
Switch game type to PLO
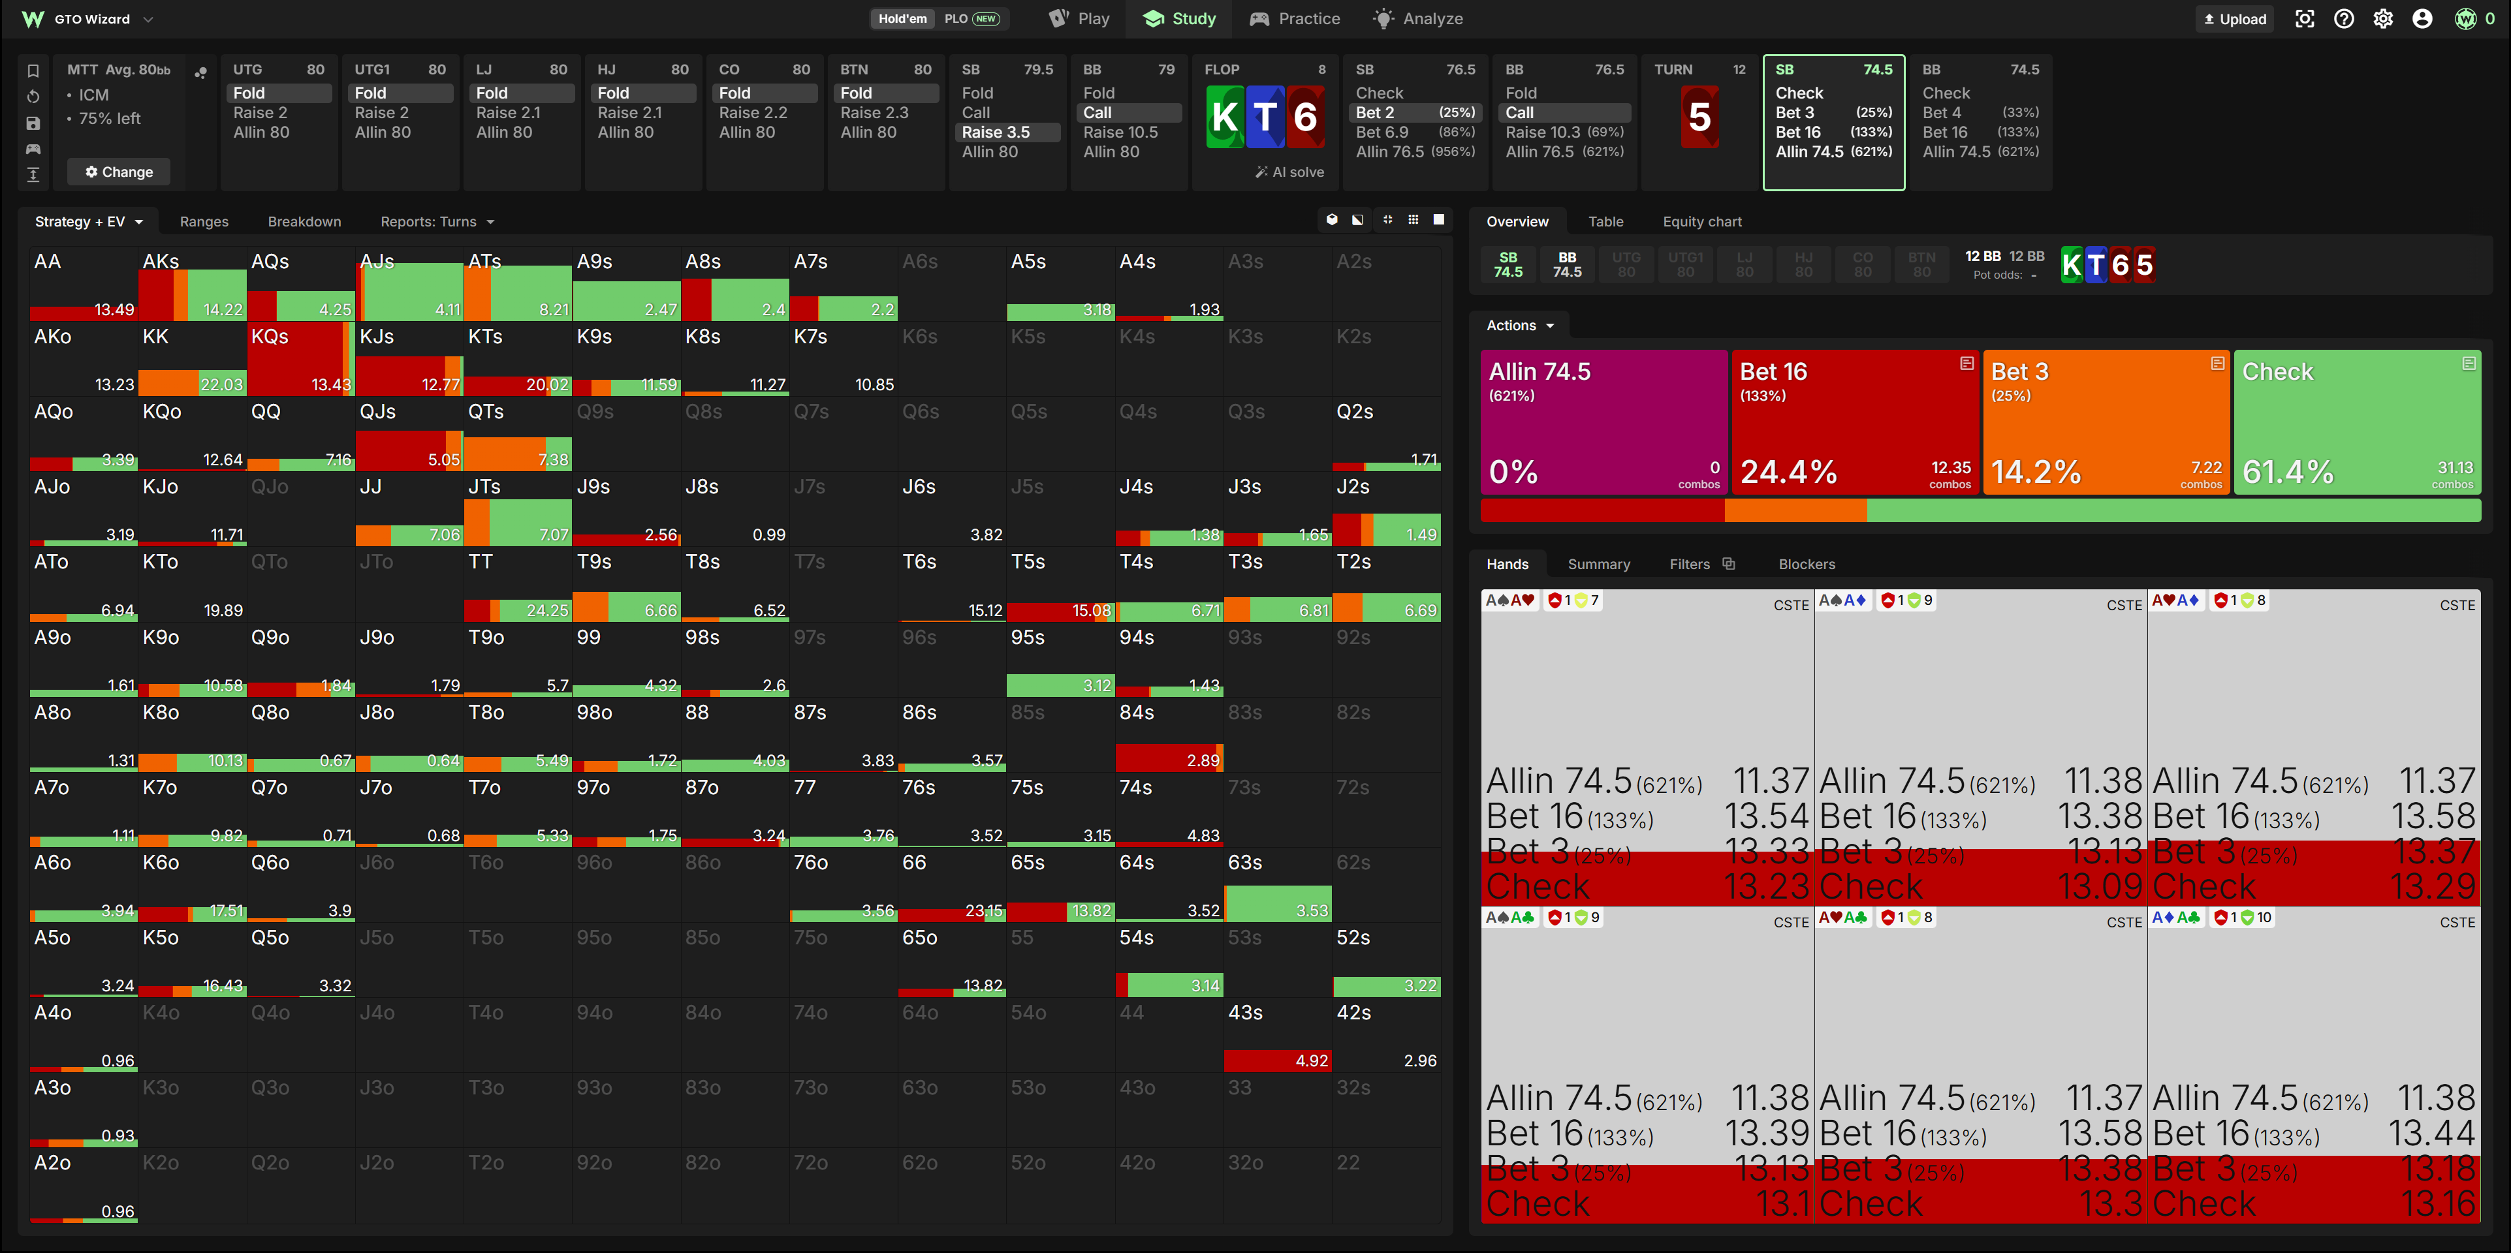click(972, 18)
